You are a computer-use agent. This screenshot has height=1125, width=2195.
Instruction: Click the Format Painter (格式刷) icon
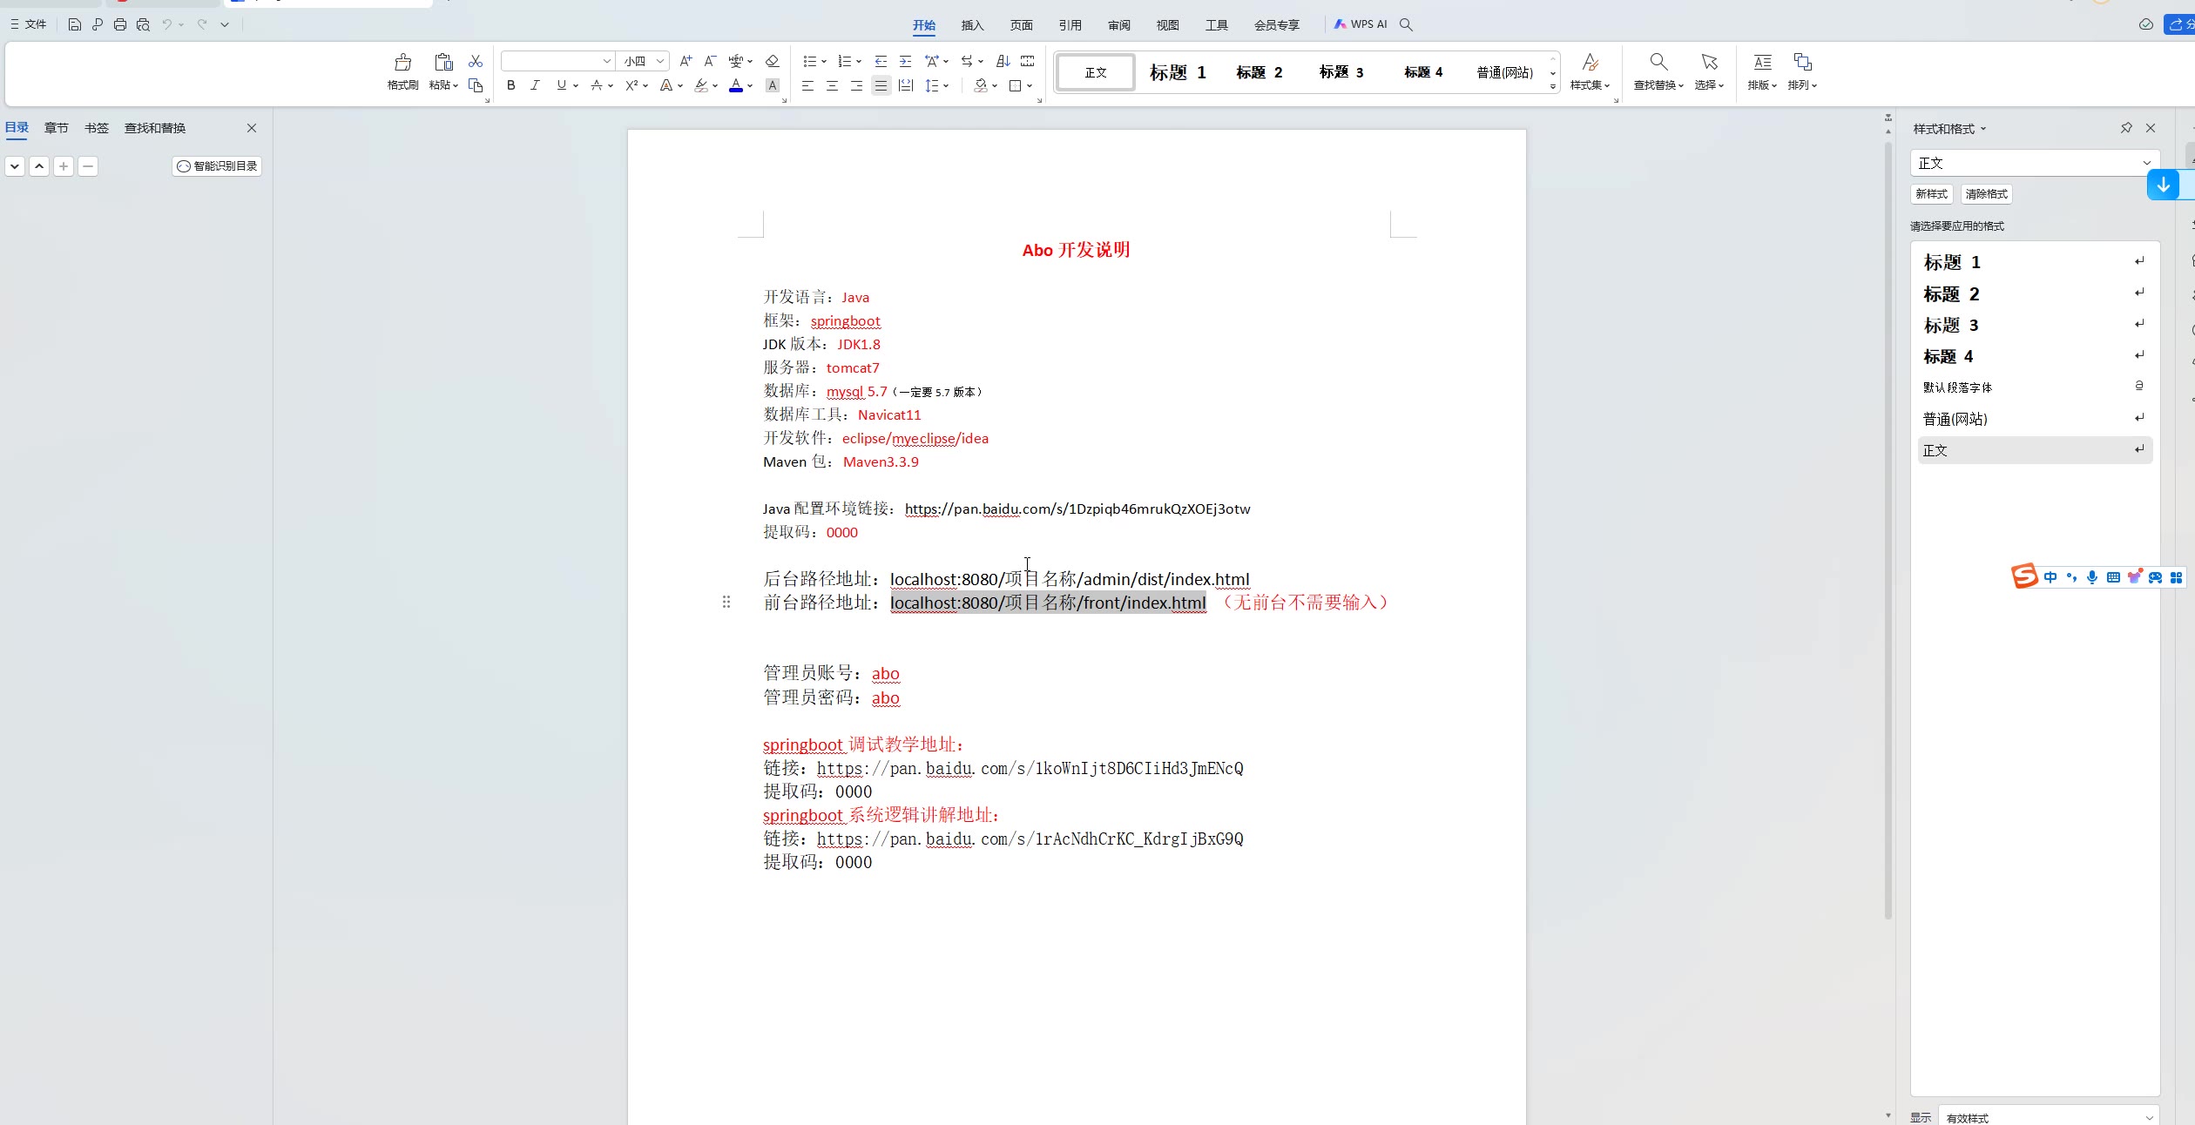[x=402, y=62]
